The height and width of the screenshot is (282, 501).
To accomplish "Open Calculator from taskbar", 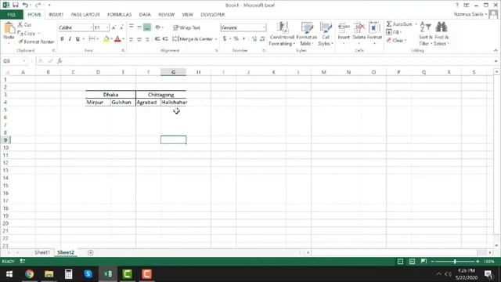I will (x=68, y=274).
